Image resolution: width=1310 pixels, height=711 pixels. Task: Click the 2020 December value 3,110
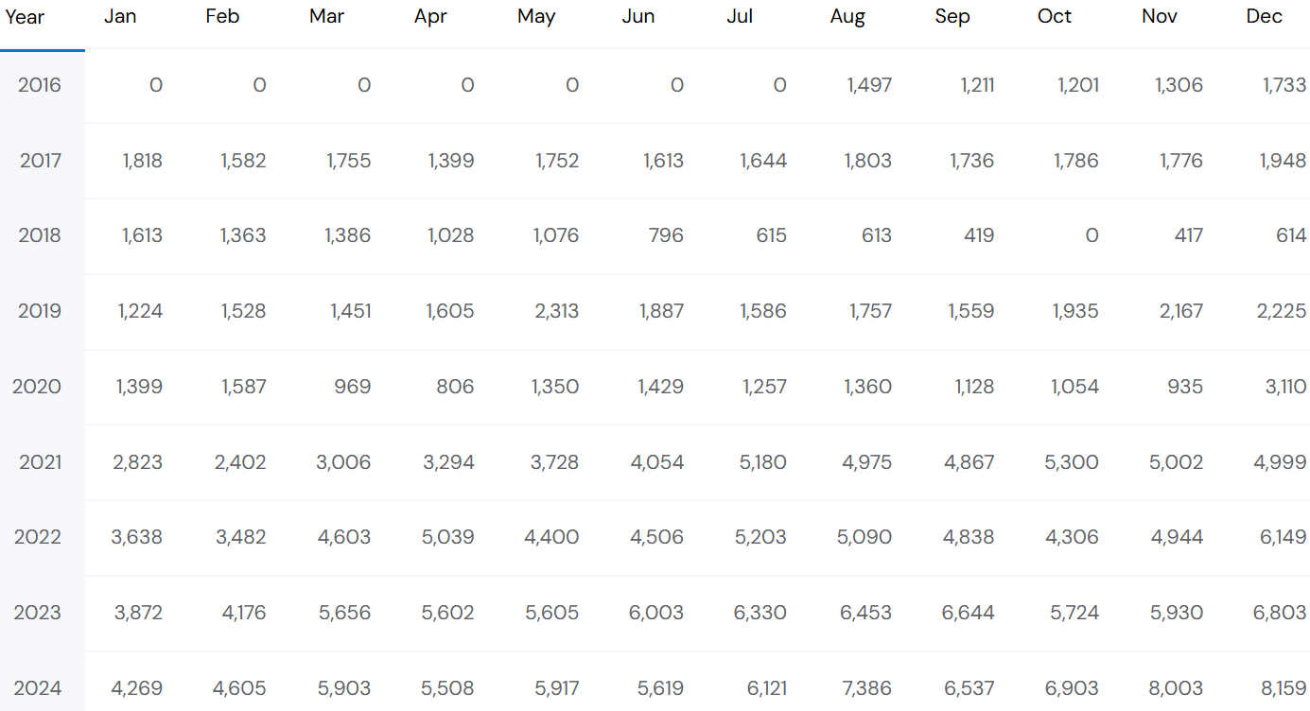(x=1285, y=387)
